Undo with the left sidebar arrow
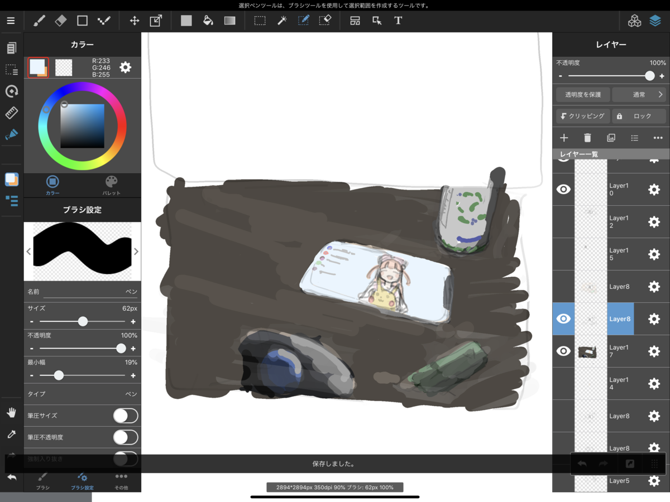 point(12,477)
